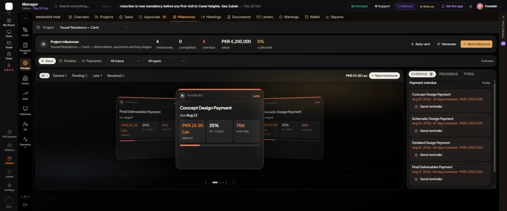Expand the module sidebar with the chevron
507x211 pixels.
click(25, 18)
